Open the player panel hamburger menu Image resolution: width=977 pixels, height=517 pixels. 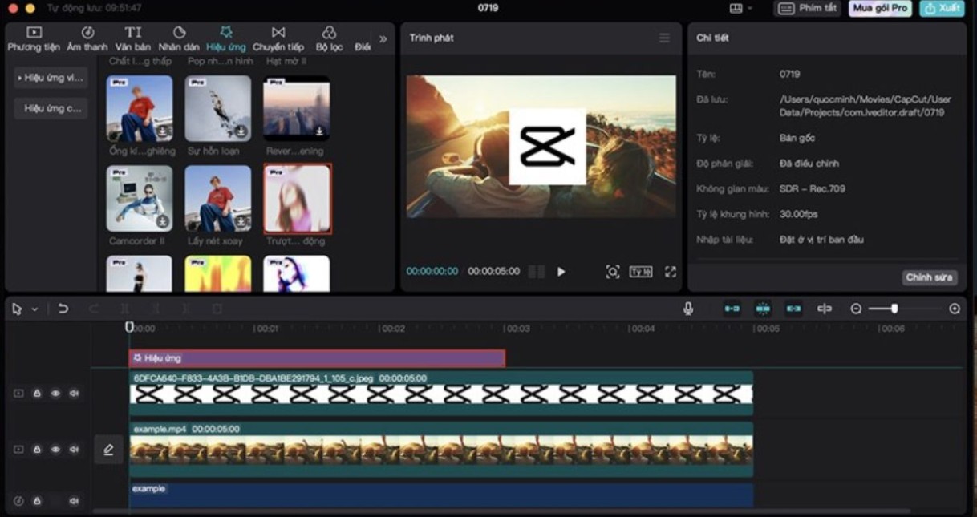(x=664, y=38)
